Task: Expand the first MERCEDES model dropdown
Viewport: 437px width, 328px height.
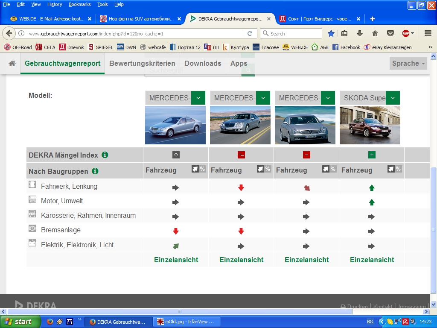Action: coord(198,98)
